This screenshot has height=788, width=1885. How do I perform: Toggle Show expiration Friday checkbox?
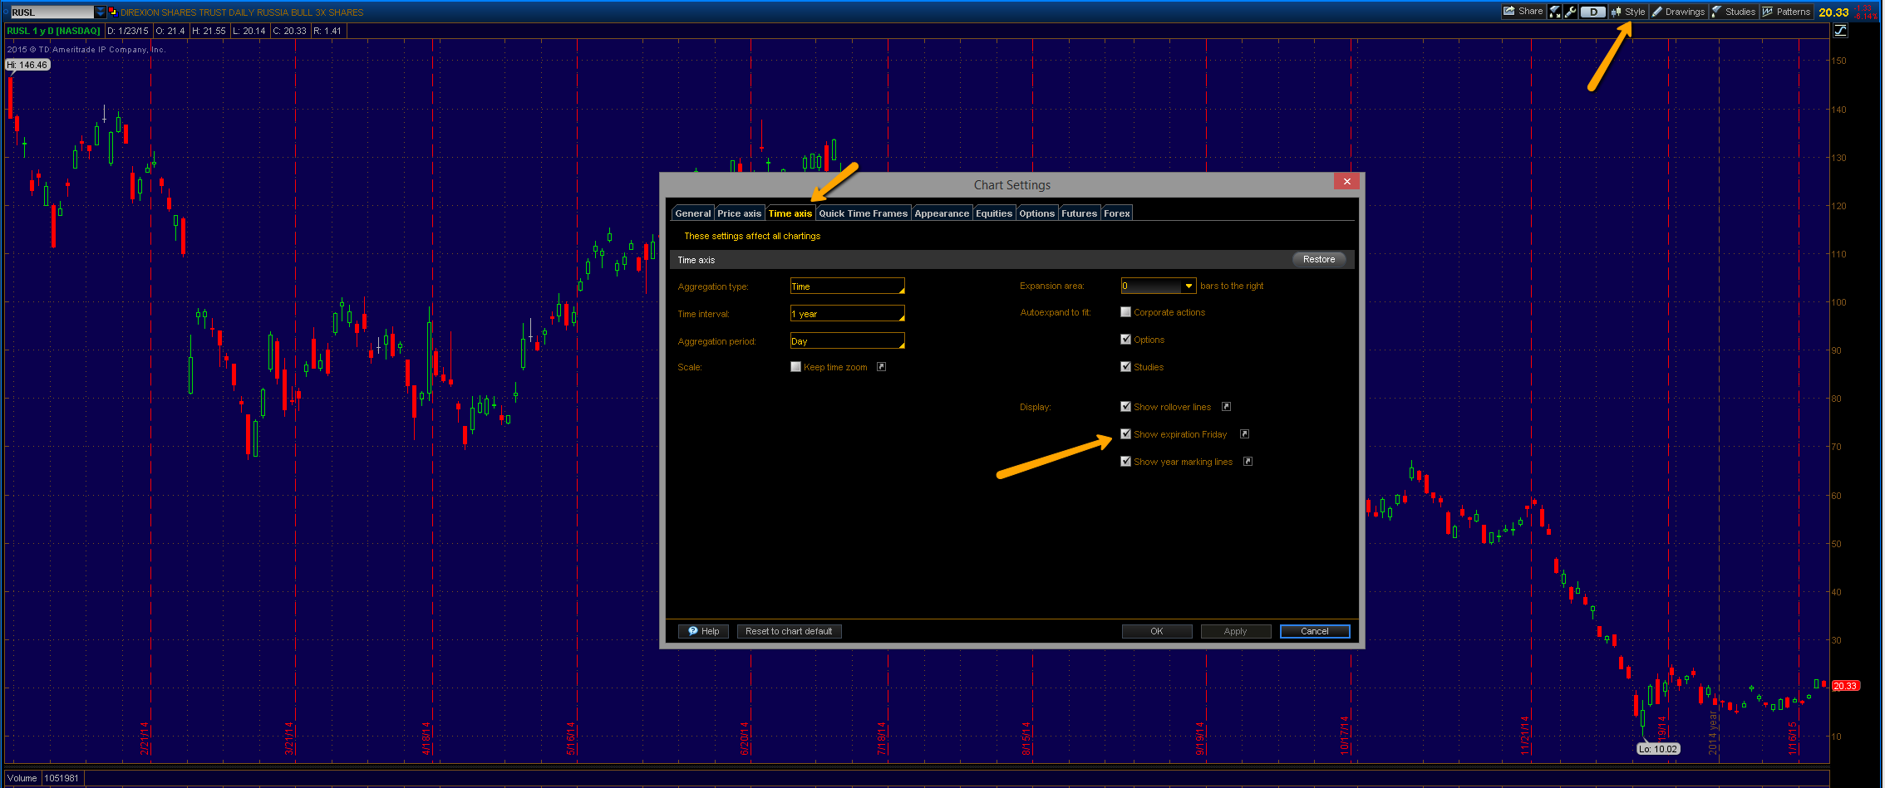click(x=1125, y=433)
